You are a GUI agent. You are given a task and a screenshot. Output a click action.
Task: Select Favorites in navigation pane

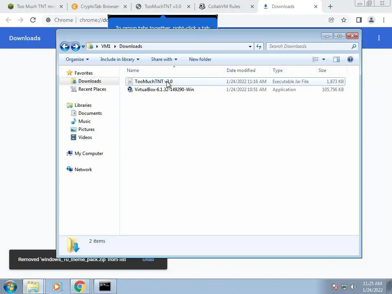pyautogui.click(x=83, y=73)
